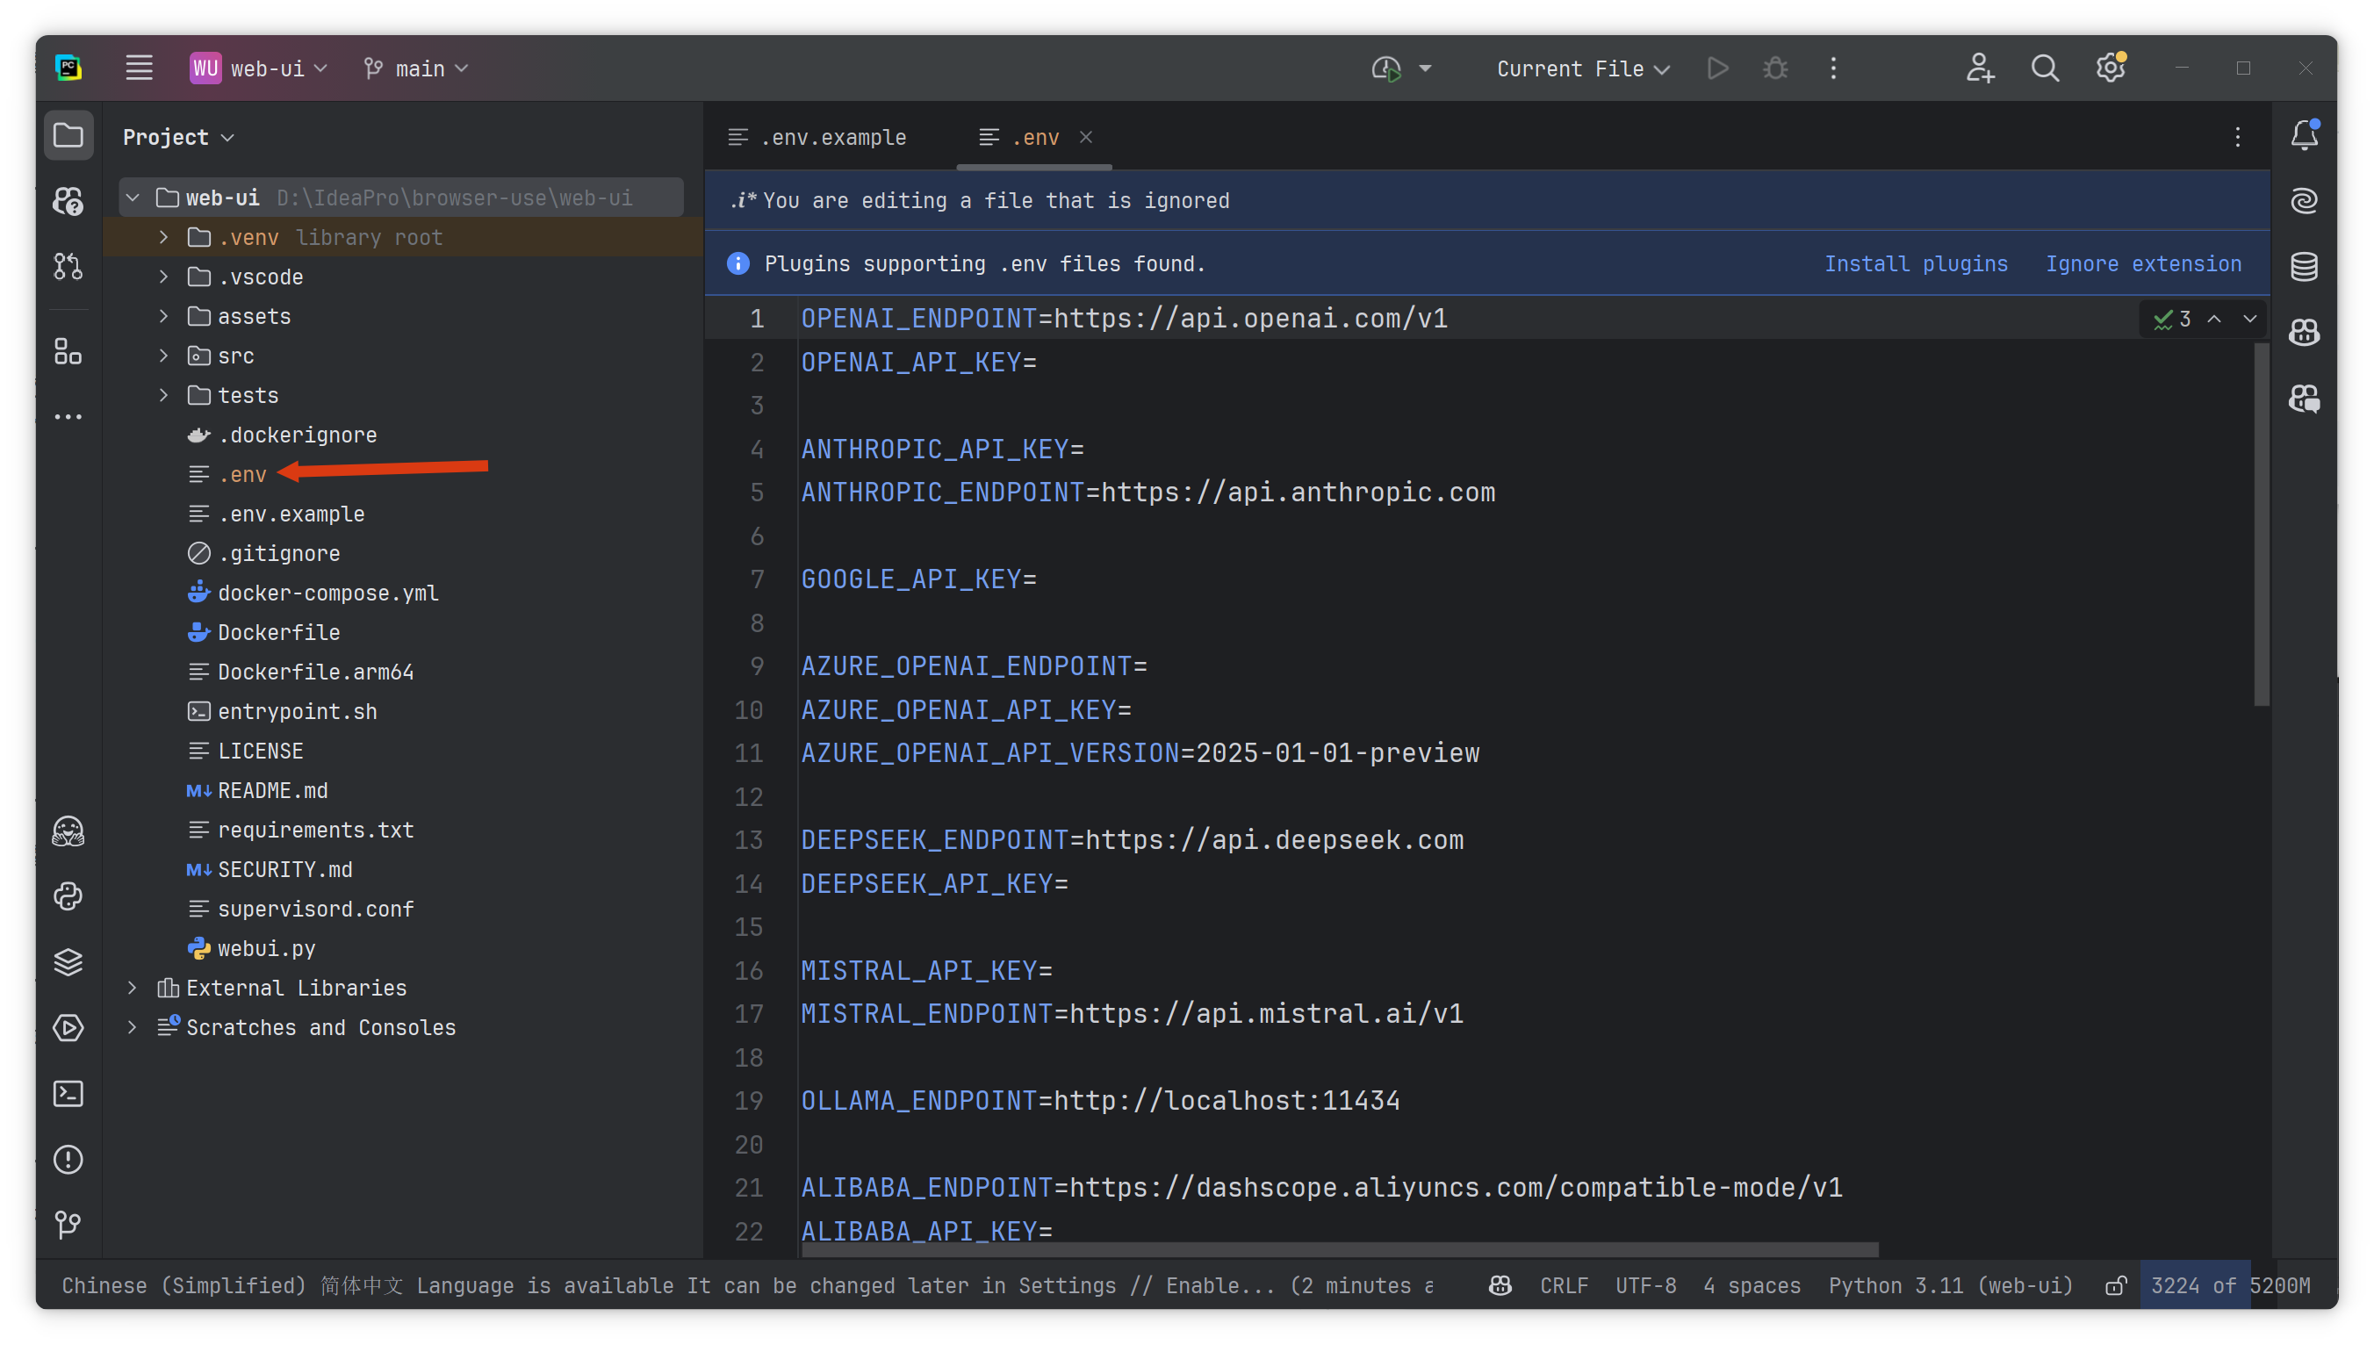Open the main hamburger menu
Image resolution: width=2374 pixels, height=1345 pixels.
139,68
